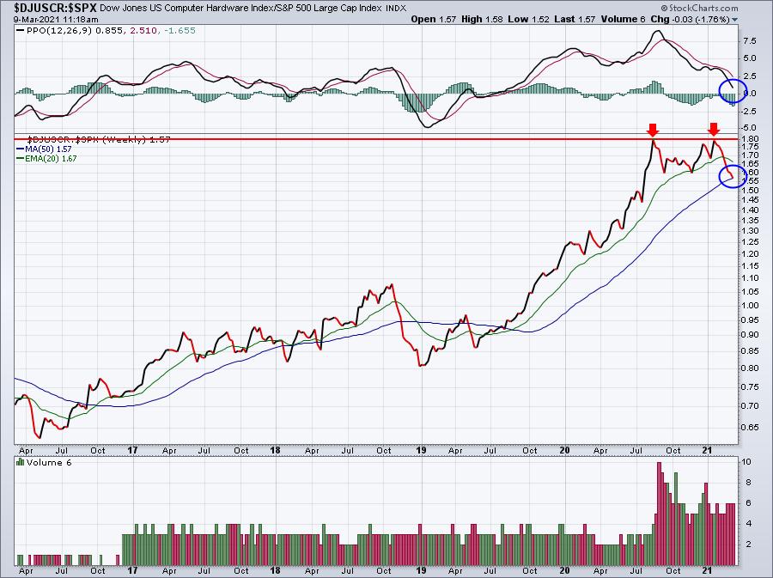Click the black PPO legend line marker
This screenshot has width=773, height=578.
click(x=21, y=31)
